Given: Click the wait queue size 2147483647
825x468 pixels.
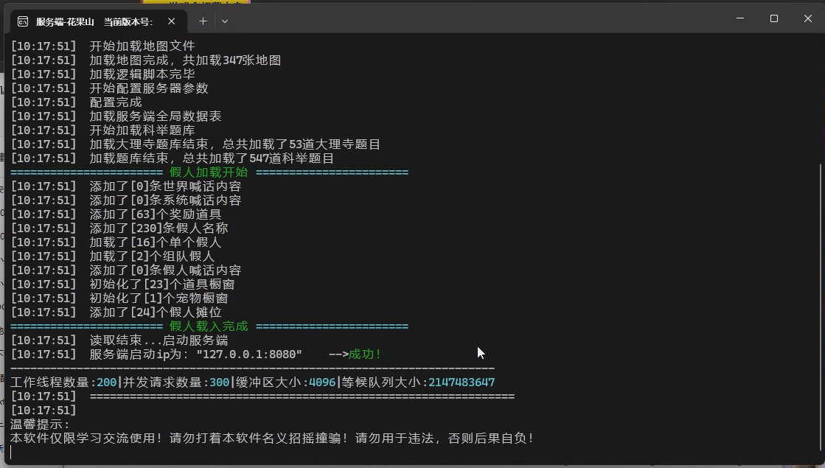Looking at the screenshot, I should [x=462, y=383].
